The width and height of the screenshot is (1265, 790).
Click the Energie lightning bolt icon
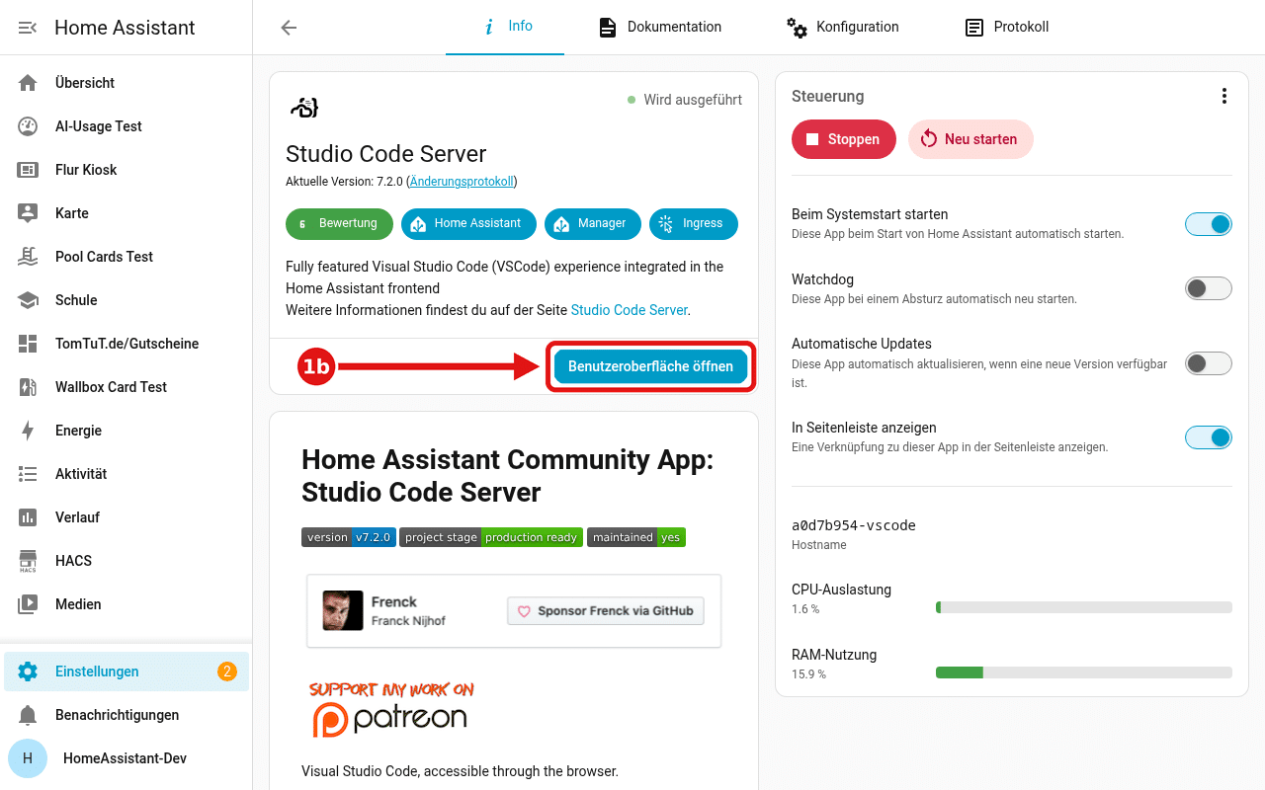pyautogui.click(x=28, y=431)
